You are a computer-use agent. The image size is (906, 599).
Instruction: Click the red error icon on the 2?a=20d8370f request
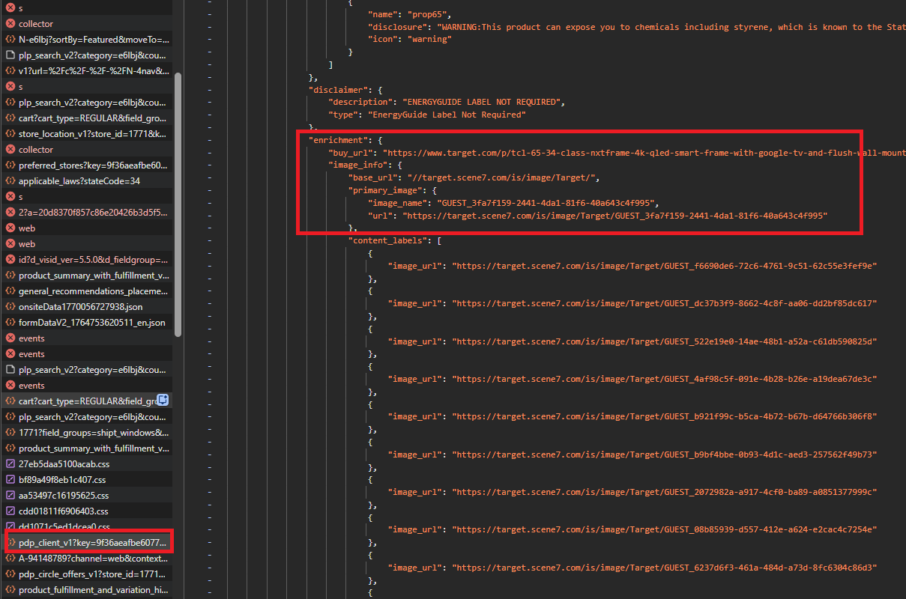pyautogui.click(x=10, y=213)
